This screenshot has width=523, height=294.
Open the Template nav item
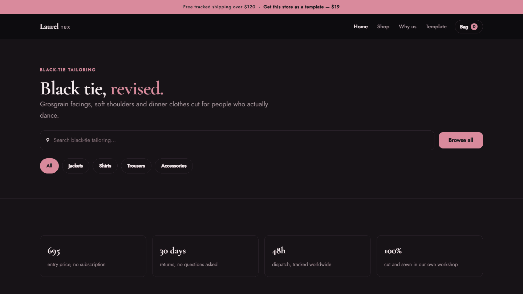point(436,26)
